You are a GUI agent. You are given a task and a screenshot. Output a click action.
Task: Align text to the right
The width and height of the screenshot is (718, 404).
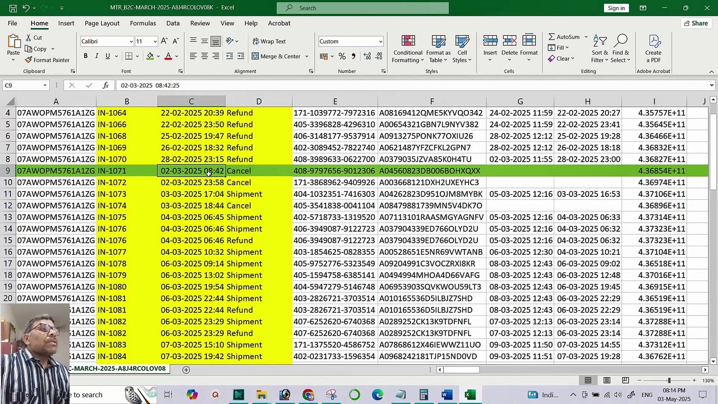216,56
